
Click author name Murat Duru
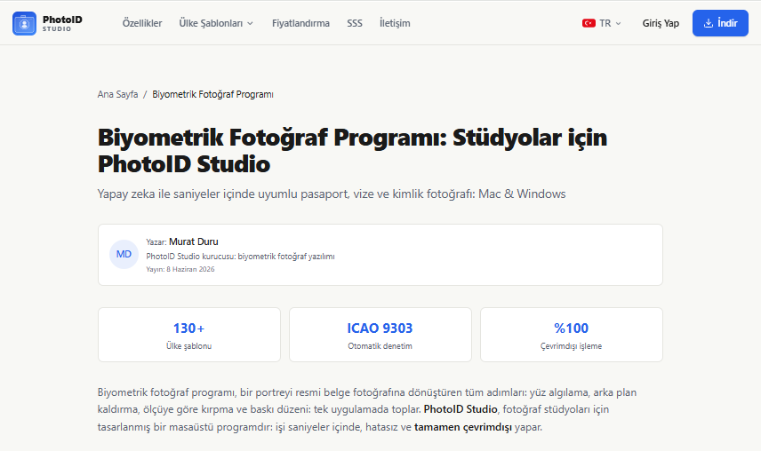click(x=194, y=241)
